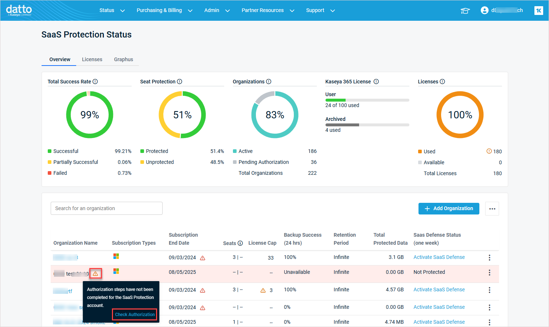Open the graduation cap training icon
Screen dimensions: 549x327
465,11
